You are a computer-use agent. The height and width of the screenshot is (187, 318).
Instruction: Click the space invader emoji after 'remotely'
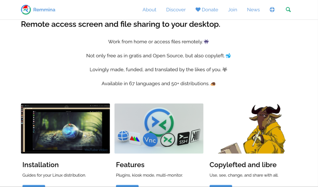pyautogui.click(x=206, y=42)
